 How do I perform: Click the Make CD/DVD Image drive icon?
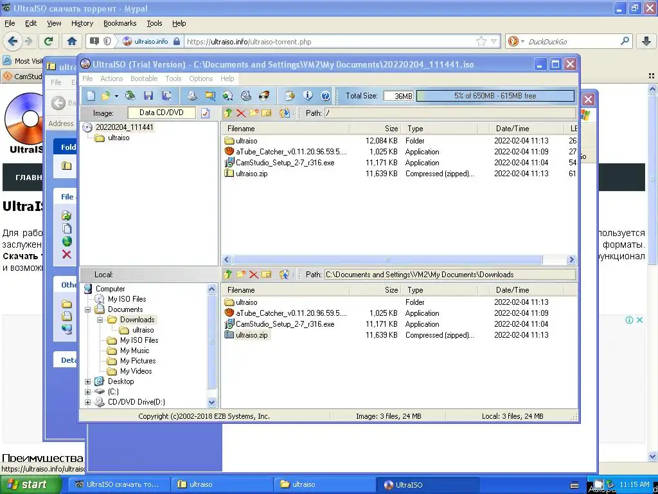(191, 96)
